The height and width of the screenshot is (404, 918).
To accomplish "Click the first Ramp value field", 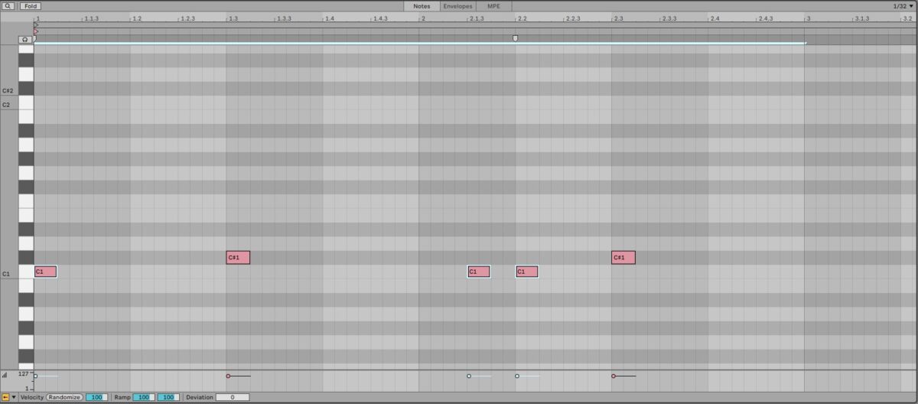I will (x=144, y=397).
